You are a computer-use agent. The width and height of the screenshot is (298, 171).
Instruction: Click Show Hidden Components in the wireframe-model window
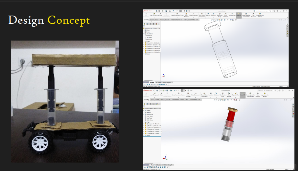click(202, 15)
